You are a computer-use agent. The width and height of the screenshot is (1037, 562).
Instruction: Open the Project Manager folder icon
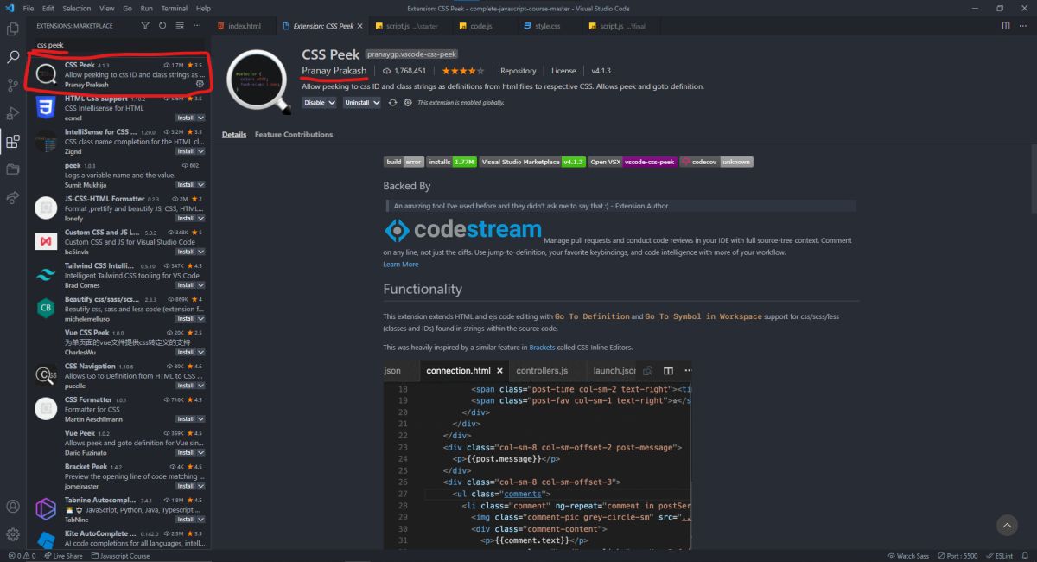point(13,169)
